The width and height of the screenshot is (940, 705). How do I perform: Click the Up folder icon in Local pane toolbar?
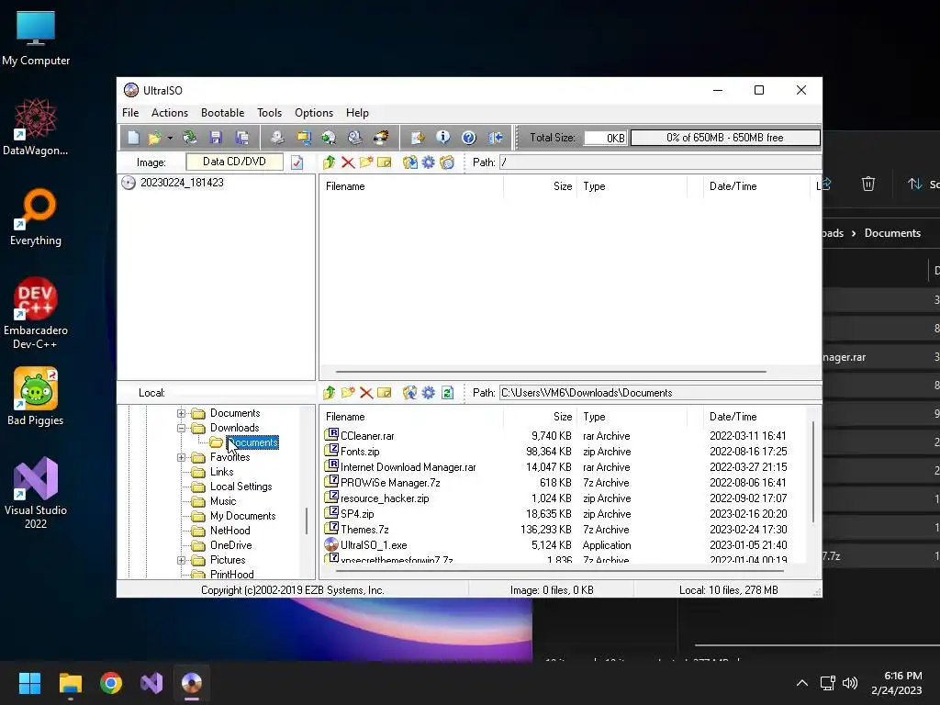(x=330, y=393)
